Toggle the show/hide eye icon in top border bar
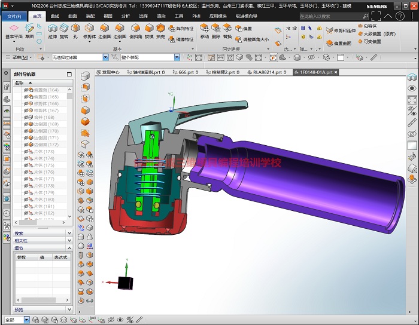This screenshot has height=325, width=419. coord(311,57)
